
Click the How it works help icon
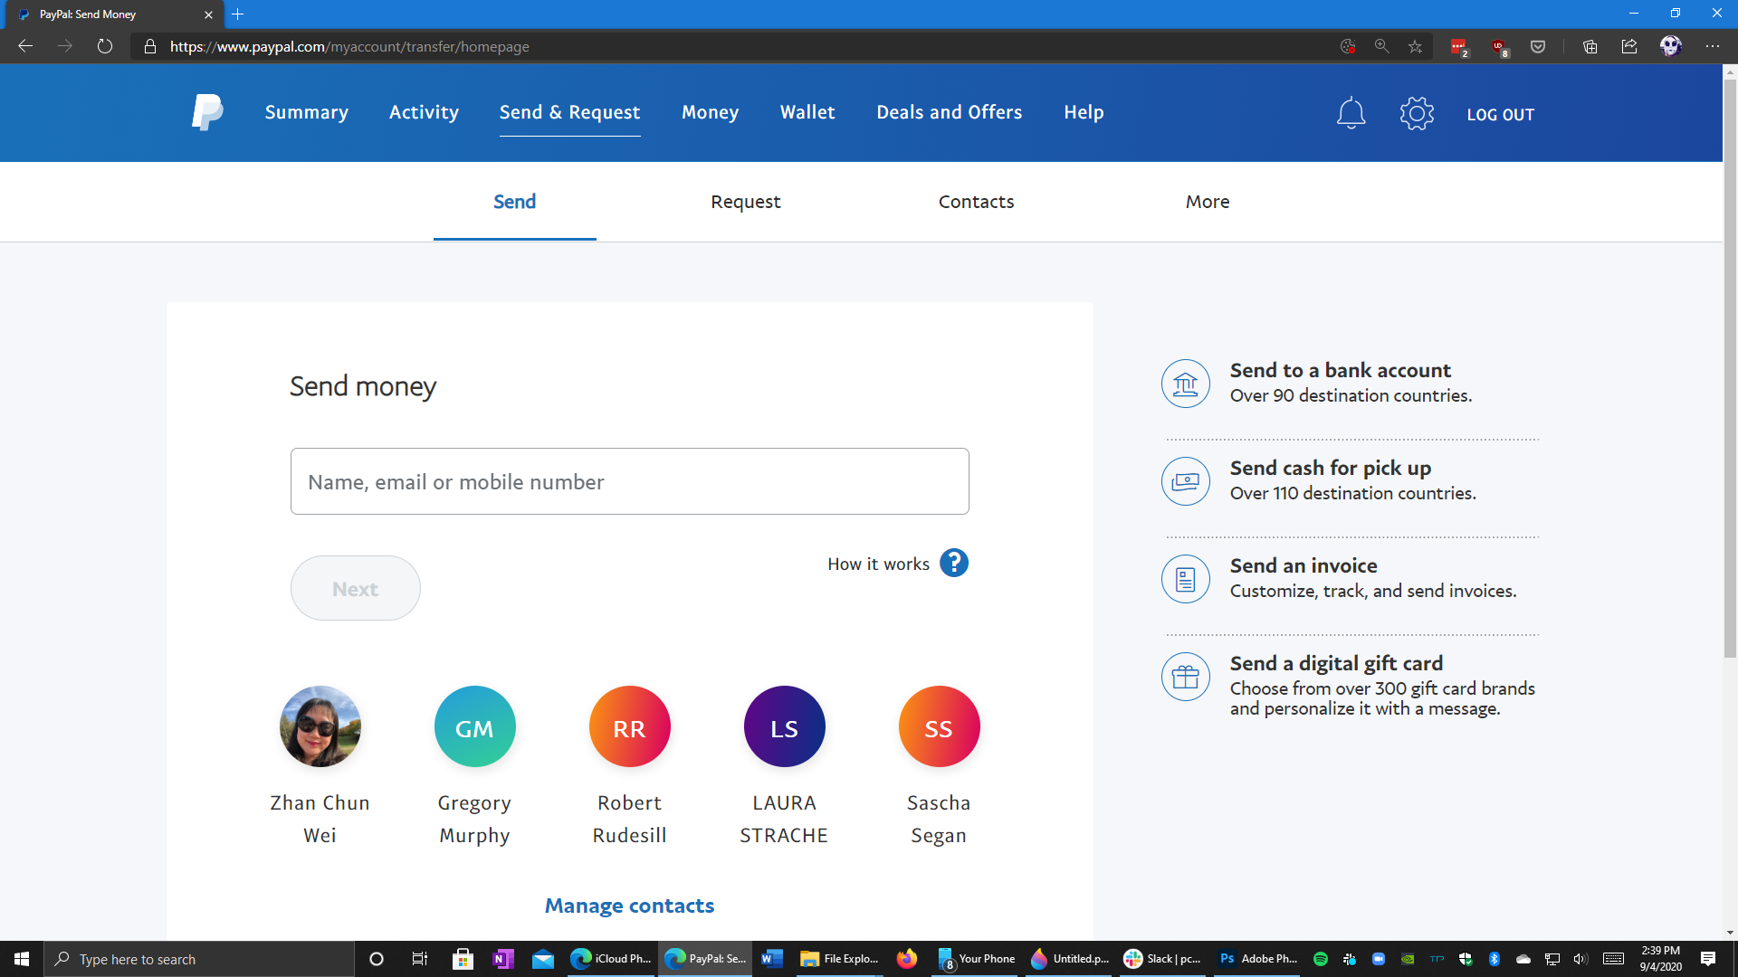pyautogui.click(x=955, y=563)
